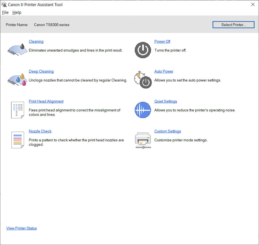Open the Custom Settings link
Viewport: 259px width, 245px height.
(168, 131)
